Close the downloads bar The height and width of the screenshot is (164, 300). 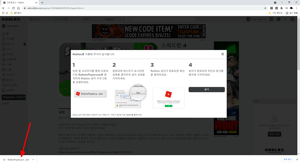(x=297, y=159)
